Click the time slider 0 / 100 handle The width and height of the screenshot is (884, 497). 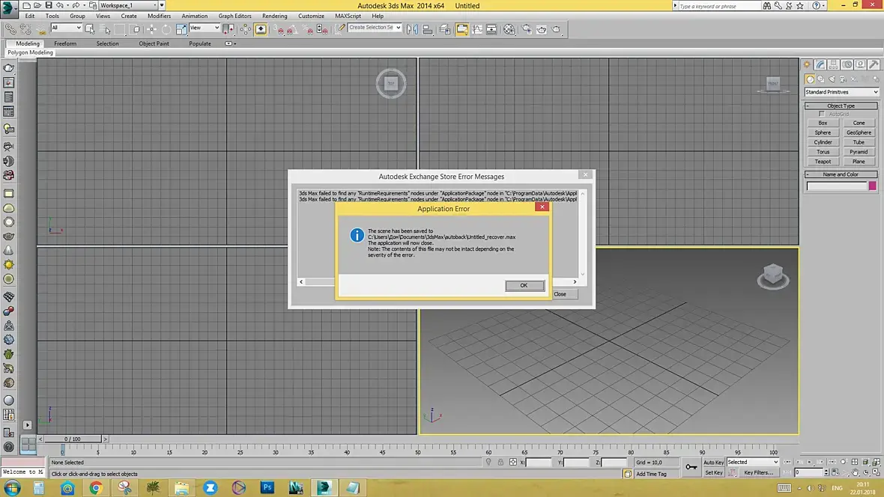[72, 439]
